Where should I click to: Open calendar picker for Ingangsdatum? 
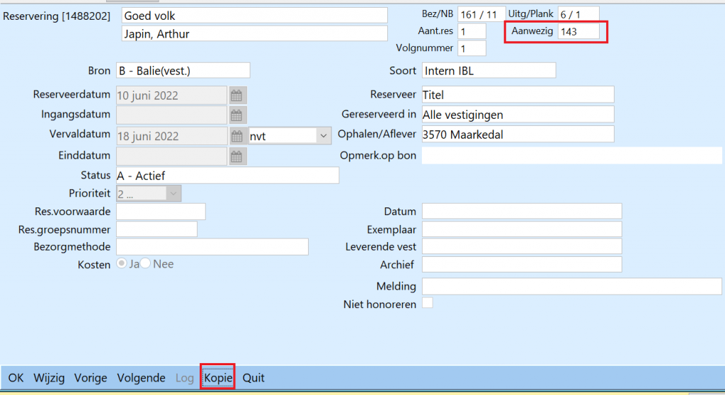pyautogui.click(x=237, y=115)
